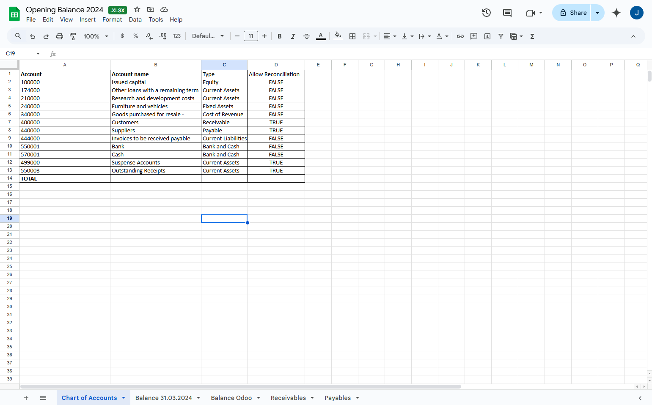Screen dimensions: 652x405
Task: Print the spreadsheet using printer icon
Action: [60, 36]
